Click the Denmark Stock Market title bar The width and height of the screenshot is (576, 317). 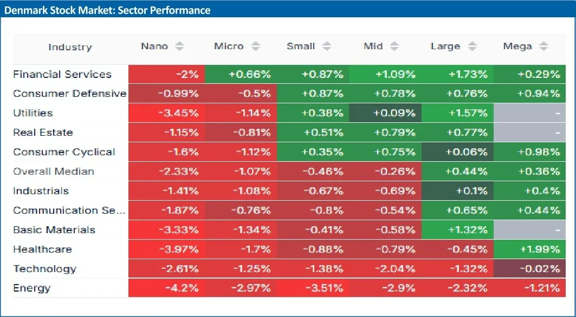click(x=107, y=10)
